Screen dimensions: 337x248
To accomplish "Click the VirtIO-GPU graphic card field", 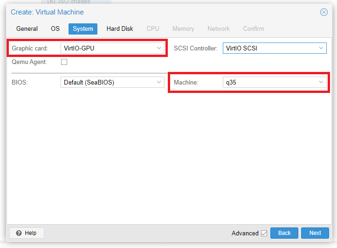I will pos(112,48).
